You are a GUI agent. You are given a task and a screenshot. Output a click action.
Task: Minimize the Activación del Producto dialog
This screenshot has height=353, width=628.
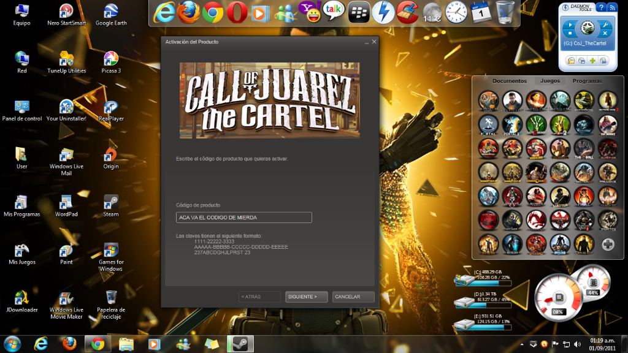click(367, 42)
